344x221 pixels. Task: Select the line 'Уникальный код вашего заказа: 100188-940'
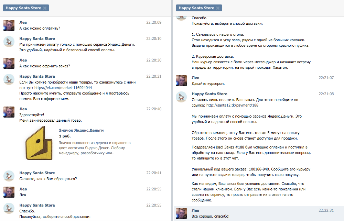click(230, 169)
